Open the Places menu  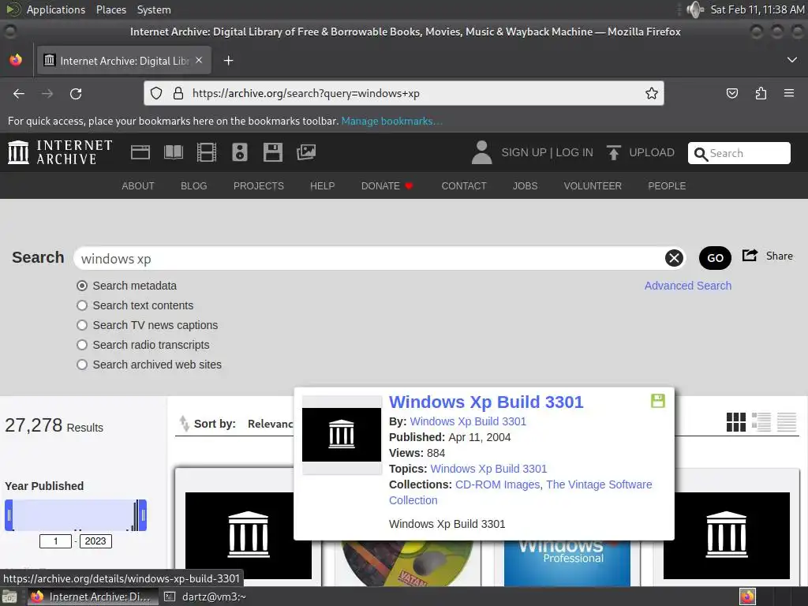[x=110, y=9]
